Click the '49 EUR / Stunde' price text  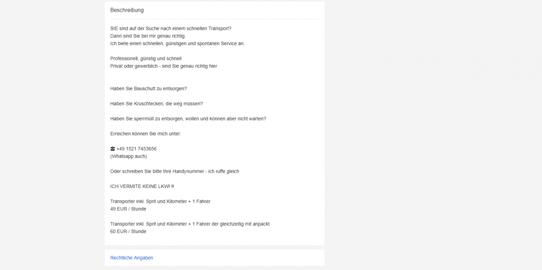point(128,209)
